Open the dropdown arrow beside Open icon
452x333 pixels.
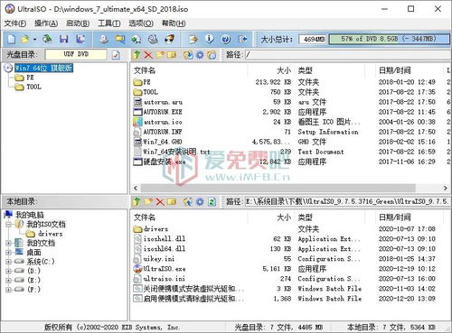coord(35,40)
